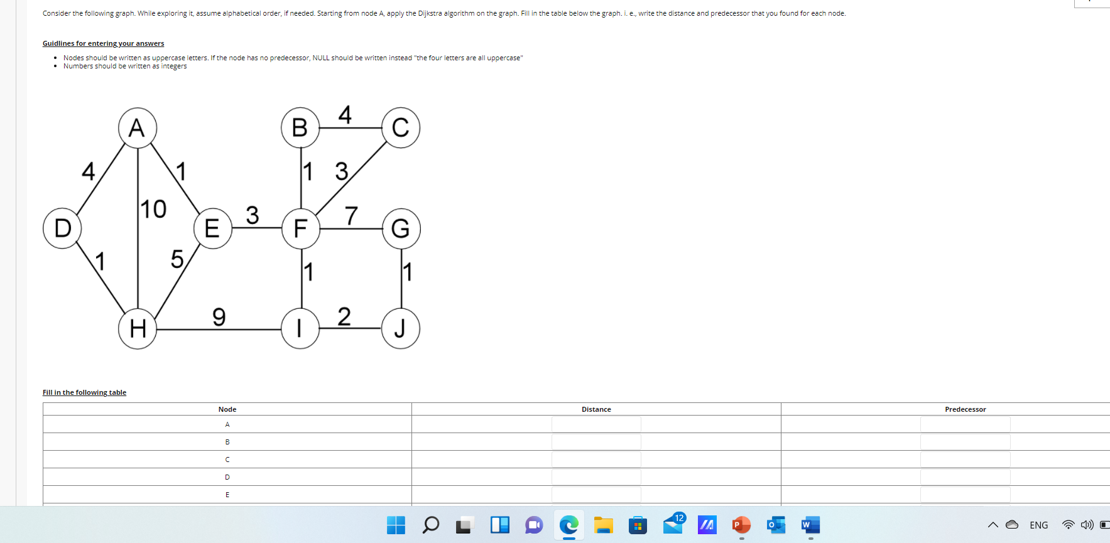Click the 'Guidlines for entering your answers' heading
The width and height of the screenshot is (1110, 543).
103,43
